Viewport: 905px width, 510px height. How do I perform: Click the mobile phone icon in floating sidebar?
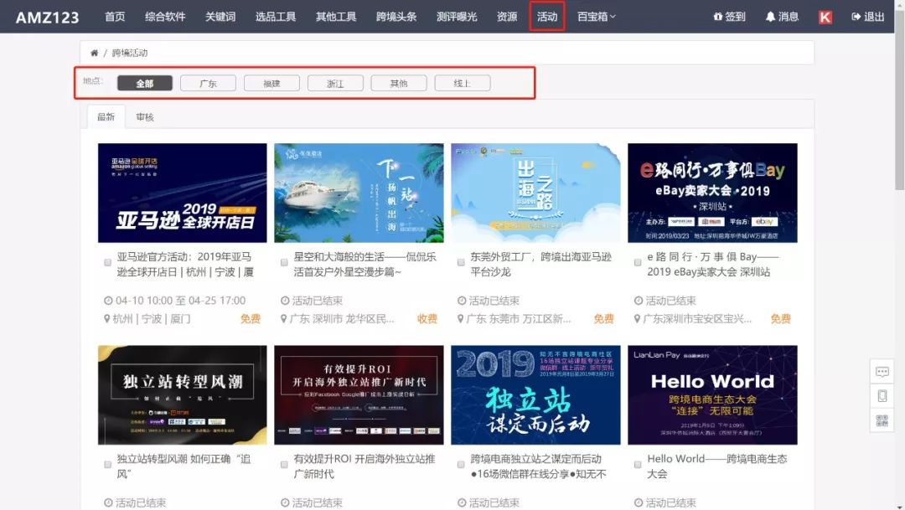[882, 394]
